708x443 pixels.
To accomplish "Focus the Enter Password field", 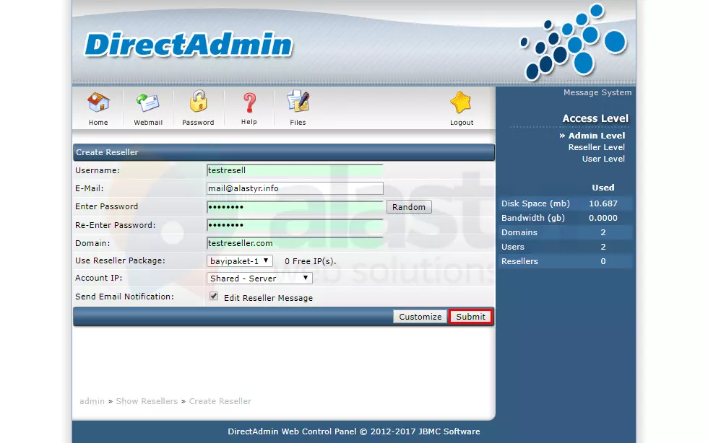I will (x=295, y=207).
